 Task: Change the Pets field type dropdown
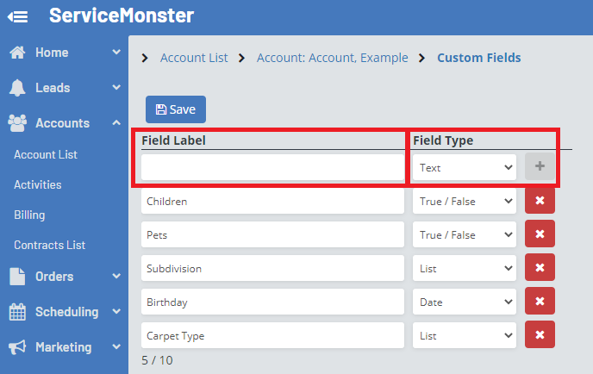click(x=464, y=234)
